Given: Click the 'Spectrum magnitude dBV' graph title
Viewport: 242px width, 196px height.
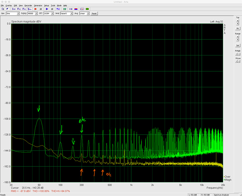Looking at the screenshot, I should click(26, 22).
